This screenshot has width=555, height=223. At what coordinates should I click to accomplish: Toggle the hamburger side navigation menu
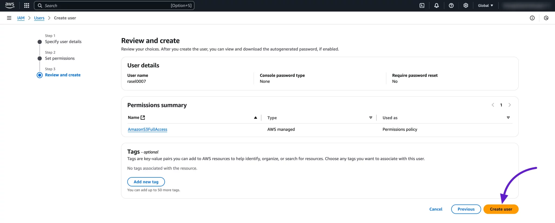[9, 18]
